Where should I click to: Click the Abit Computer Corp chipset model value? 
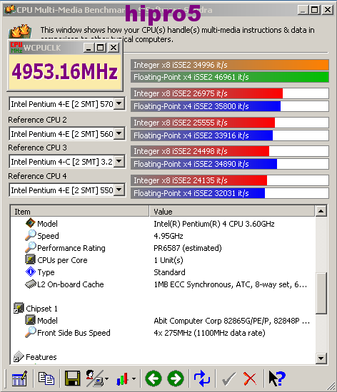231,321
